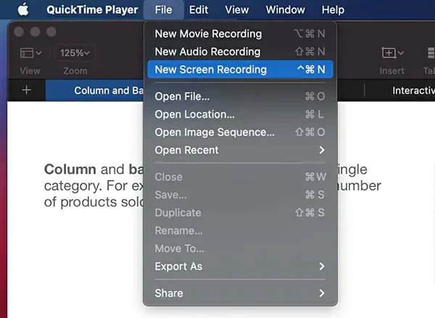The width and height of the screenshot is (435, 318).
Task: Open the Help menu
Action: 333,10
